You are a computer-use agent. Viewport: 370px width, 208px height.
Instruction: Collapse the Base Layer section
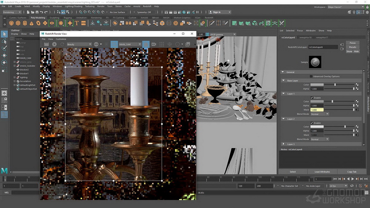(x=283, y=81)
